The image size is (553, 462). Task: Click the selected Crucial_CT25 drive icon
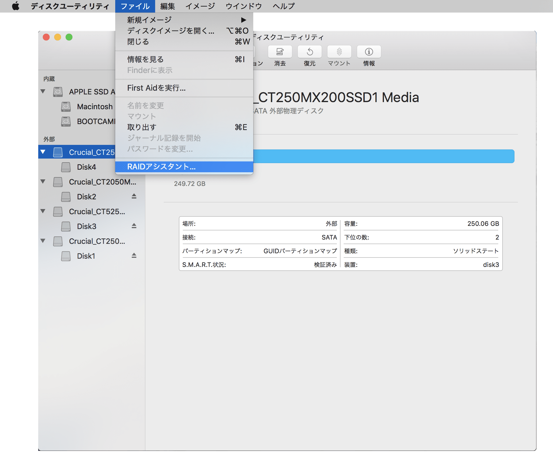(58, 152)
